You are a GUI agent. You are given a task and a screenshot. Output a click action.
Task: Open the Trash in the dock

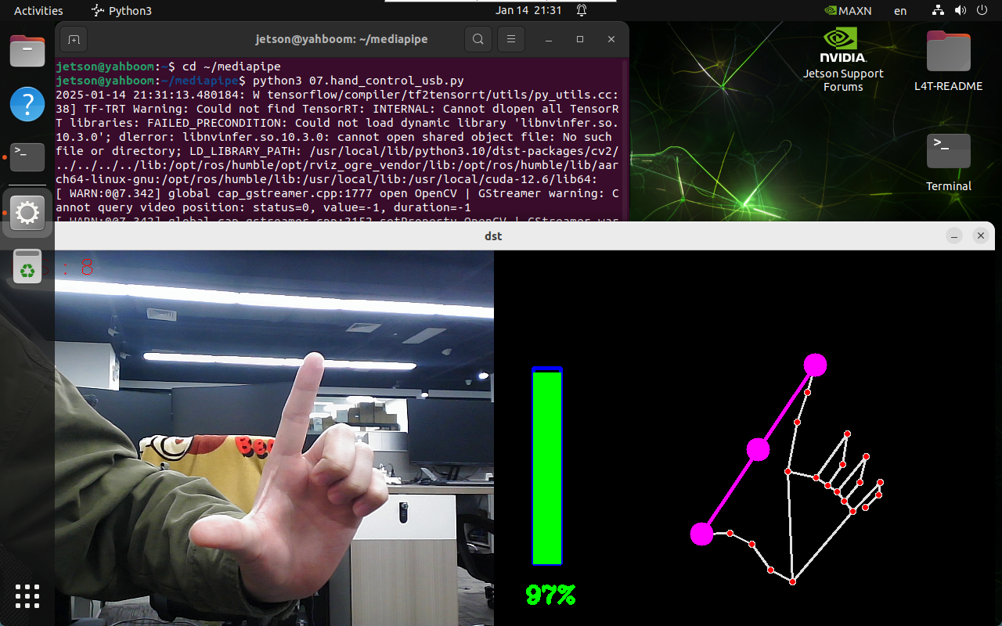pyautogui.click(x=27, y=267)
